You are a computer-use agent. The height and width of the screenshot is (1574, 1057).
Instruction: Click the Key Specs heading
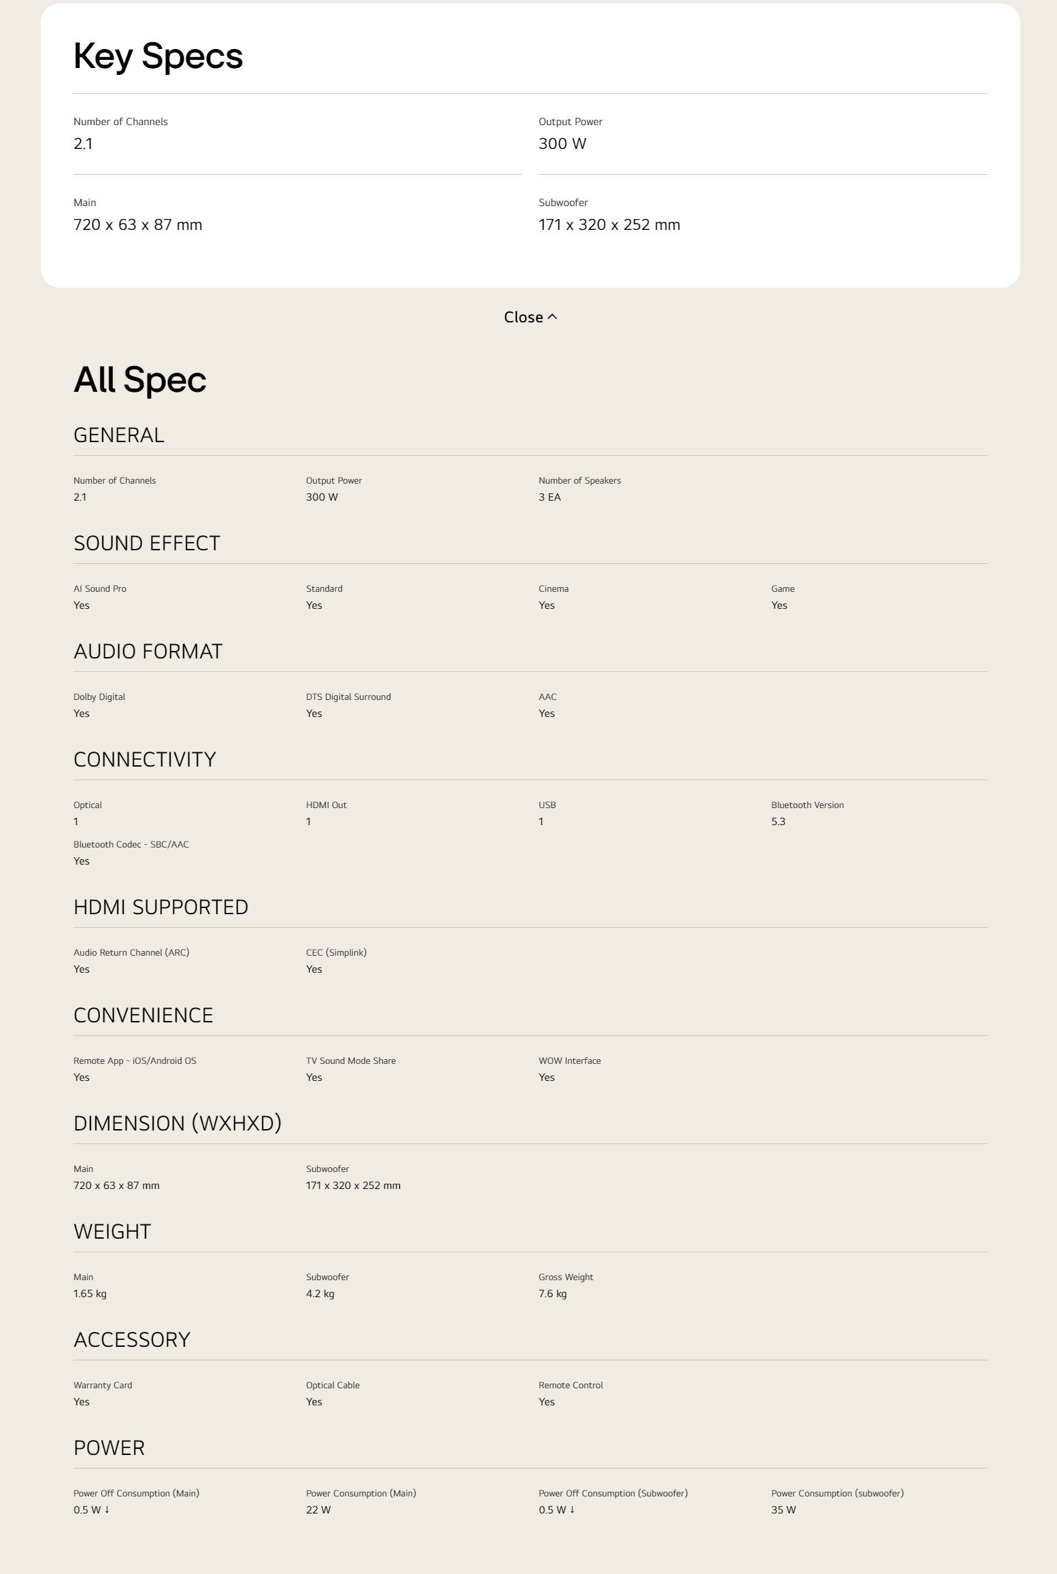(x=158, y=56)
